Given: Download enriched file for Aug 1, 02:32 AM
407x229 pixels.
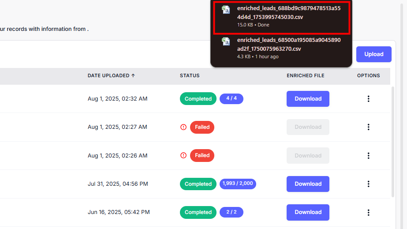Looking at the screenshot, I should [x=308, y=99].
